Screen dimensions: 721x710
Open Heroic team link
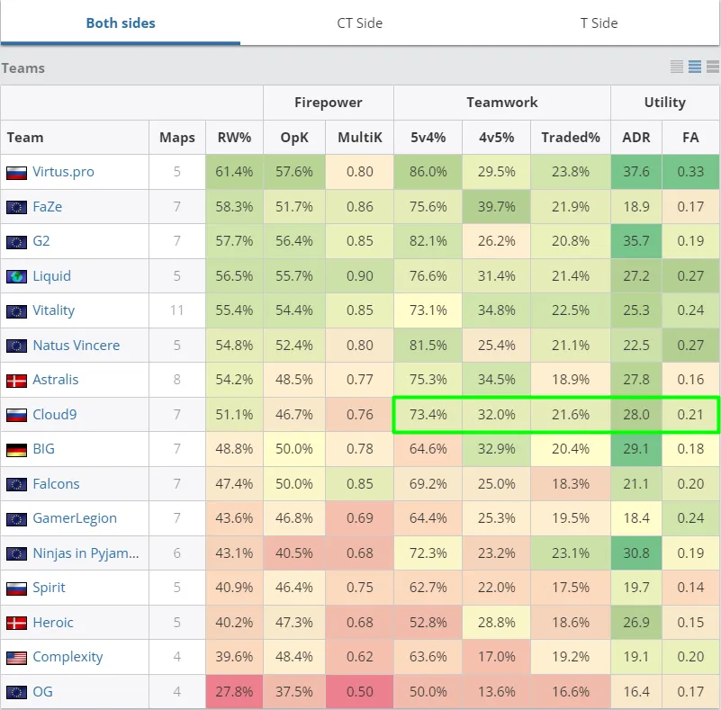[x=53, y=623]
